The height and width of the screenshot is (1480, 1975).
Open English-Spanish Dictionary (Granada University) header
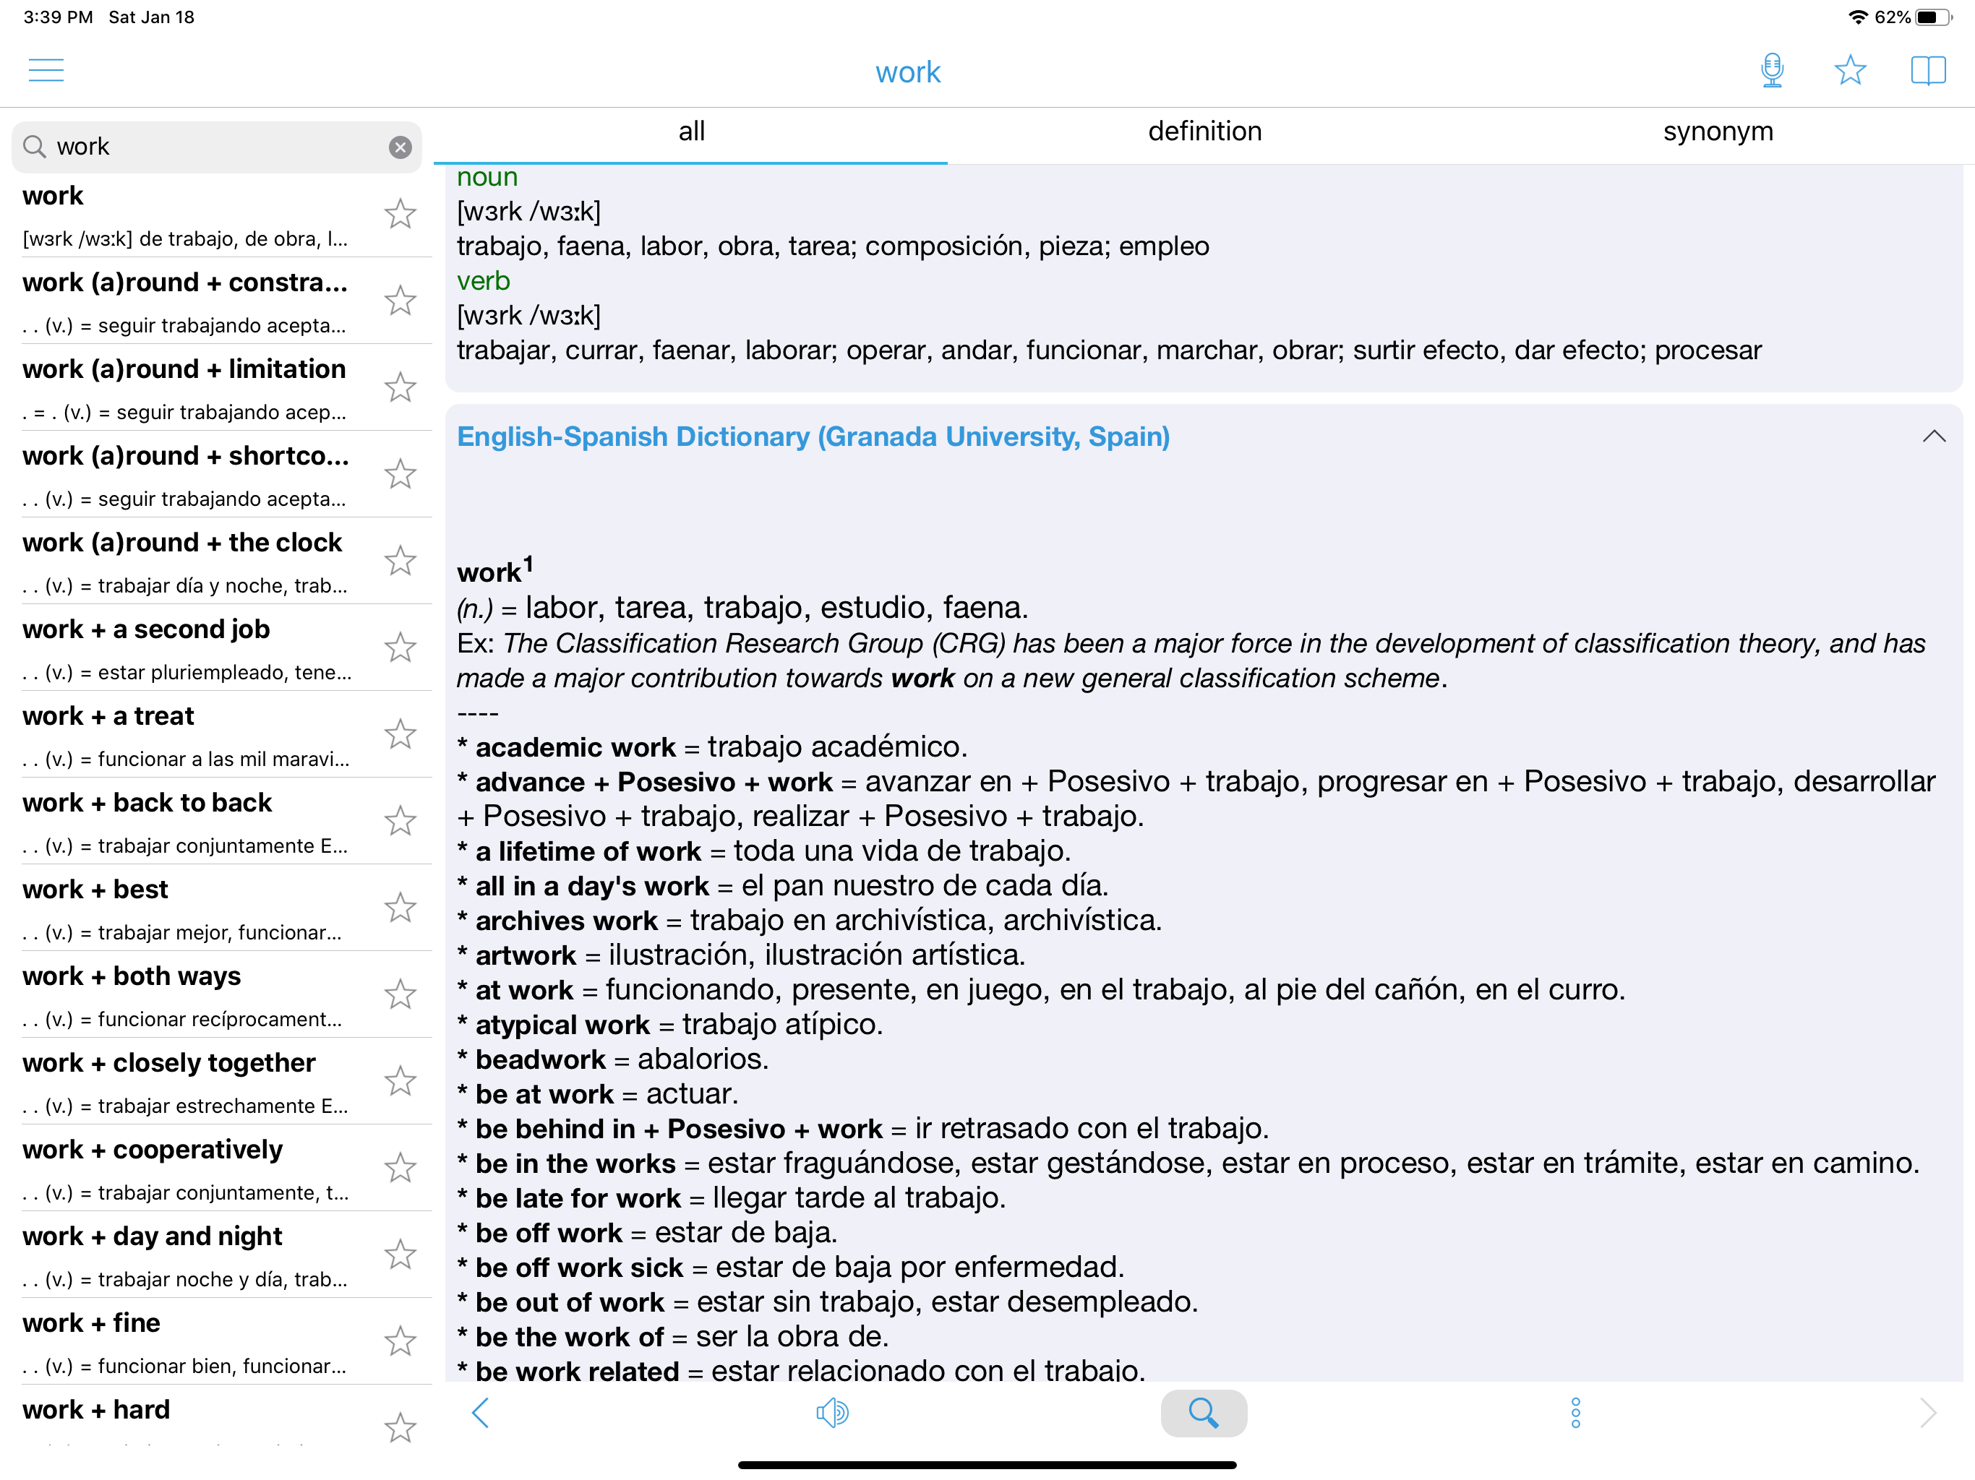[x=813, y=436]
